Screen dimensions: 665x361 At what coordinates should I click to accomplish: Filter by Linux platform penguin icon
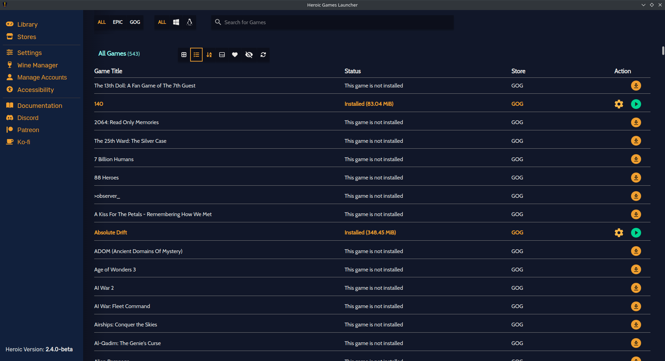click(x=189, y=22)
